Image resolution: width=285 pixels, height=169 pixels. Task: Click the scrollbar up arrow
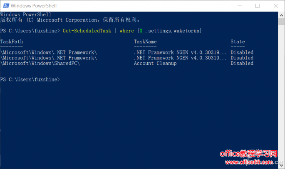pyautogui.click(x=282, y=15)
